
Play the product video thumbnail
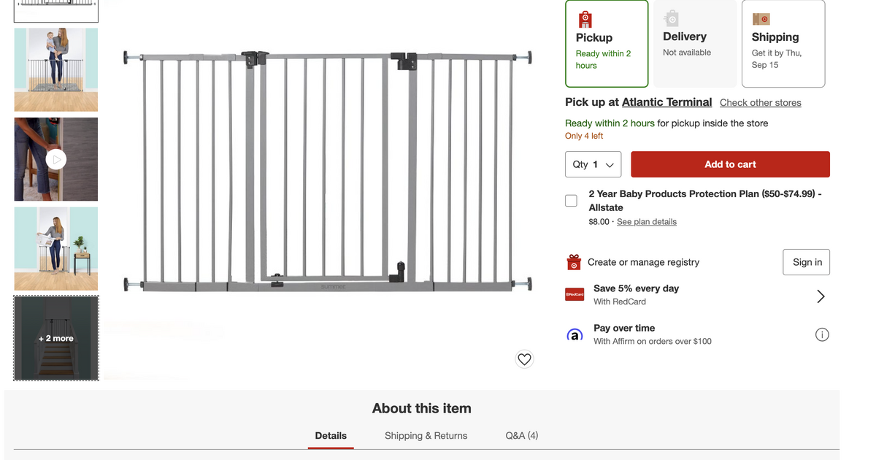(55, 159)
